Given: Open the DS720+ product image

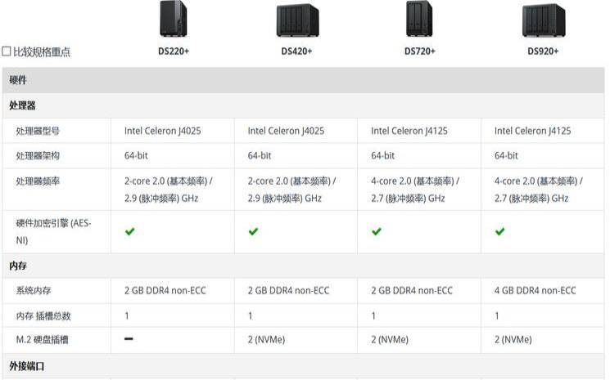Looking at the screenshot, I should coord(419,19).
